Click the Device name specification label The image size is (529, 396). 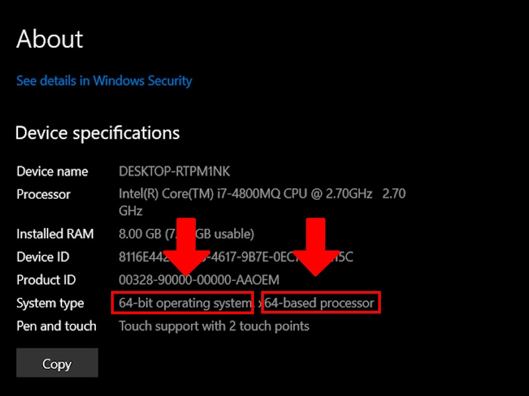[x=52, y=171]
